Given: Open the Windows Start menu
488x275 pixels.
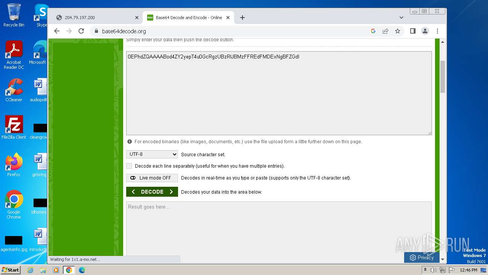Looking at the screenshot, I should pyautogui.click(x=10, y=270).
